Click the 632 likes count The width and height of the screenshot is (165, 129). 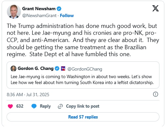click(20, 106)
